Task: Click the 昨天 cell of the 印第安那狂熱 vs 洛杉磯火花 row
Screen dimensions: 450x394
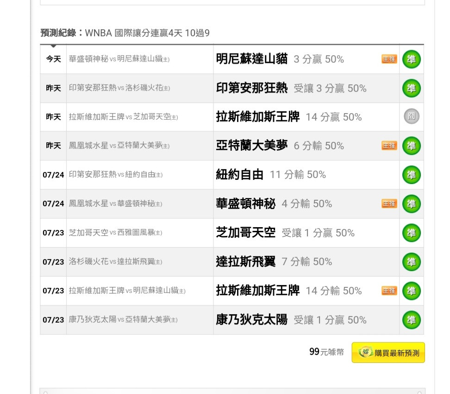Action: 53,88
